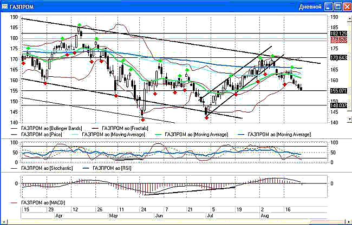Click date 19 on the time axis

coord(239,210)
